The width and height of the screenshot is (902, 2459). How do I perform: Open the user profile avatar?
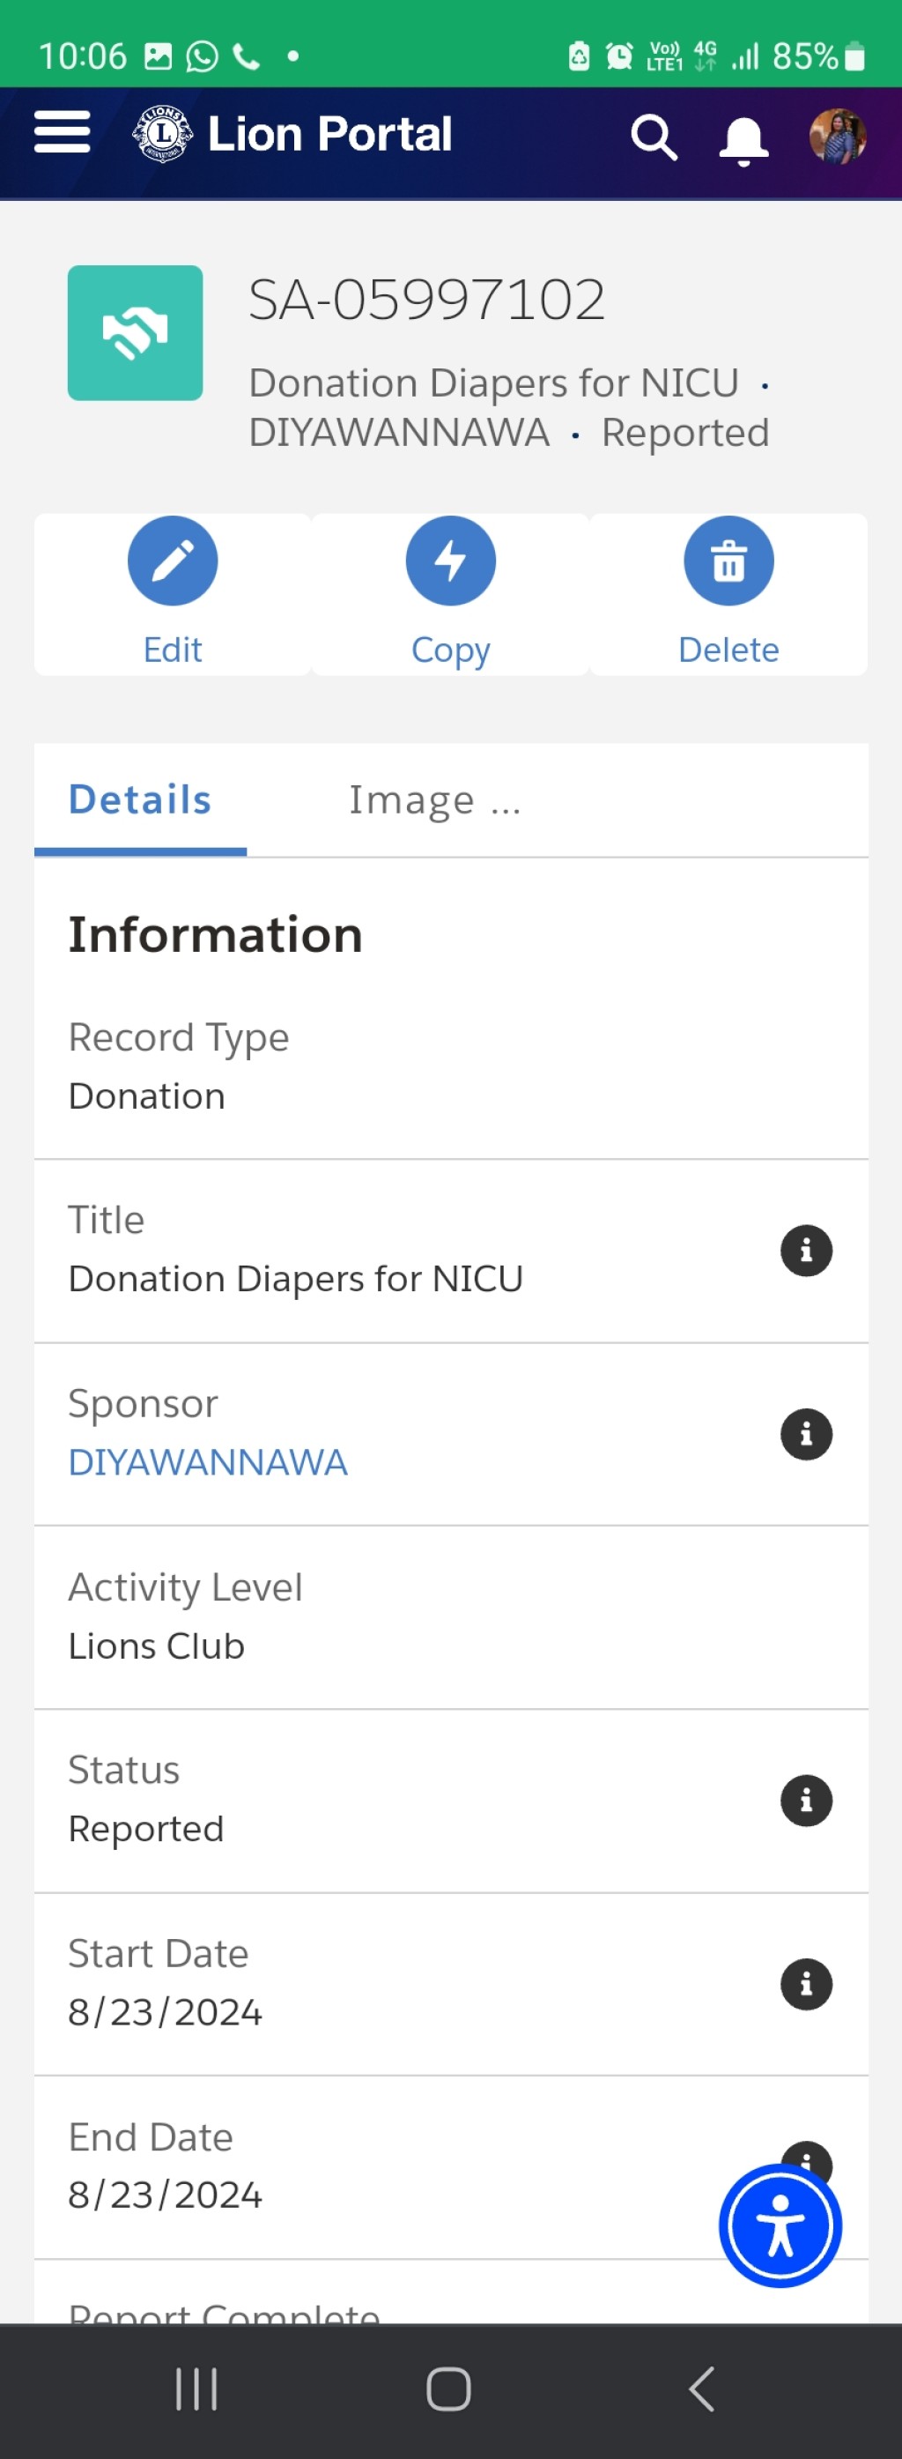(837, 137)
